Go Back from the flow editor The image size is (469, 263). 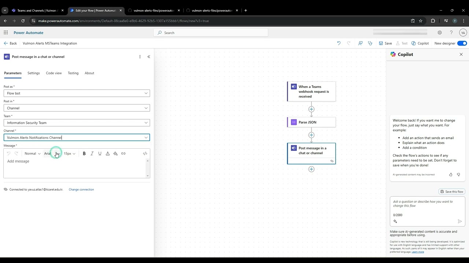(10, 43)
